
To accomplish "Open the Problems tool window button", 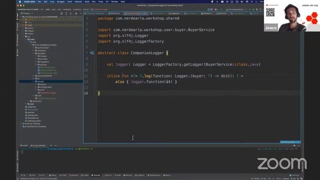I will tap(73, 175).
